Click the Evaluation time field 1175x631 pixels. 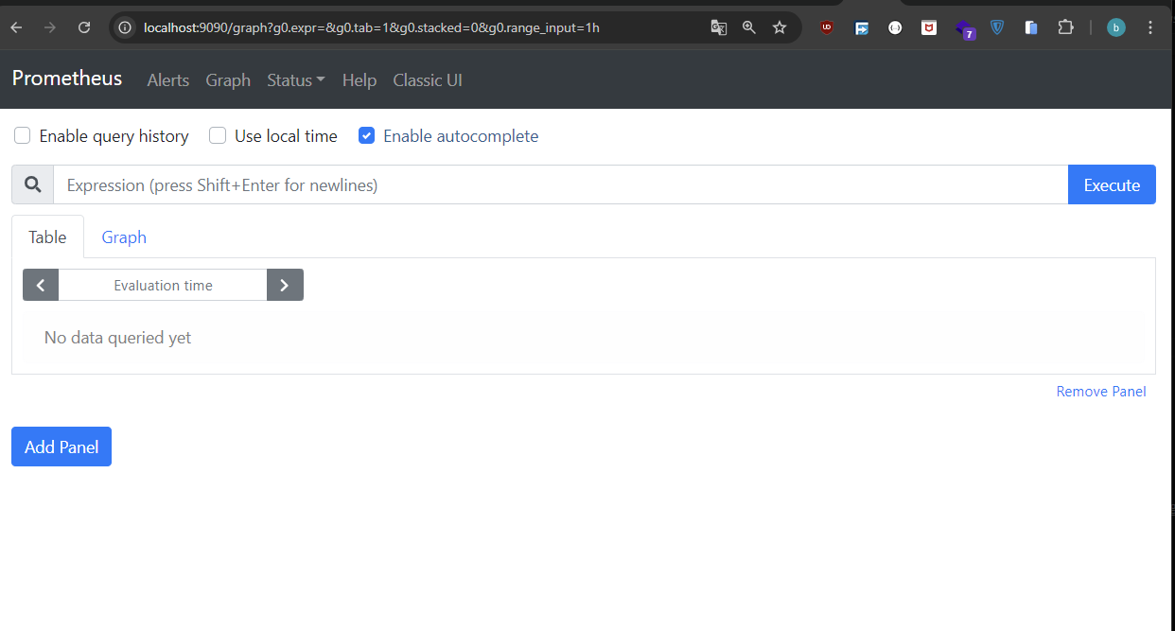[163, 285]
